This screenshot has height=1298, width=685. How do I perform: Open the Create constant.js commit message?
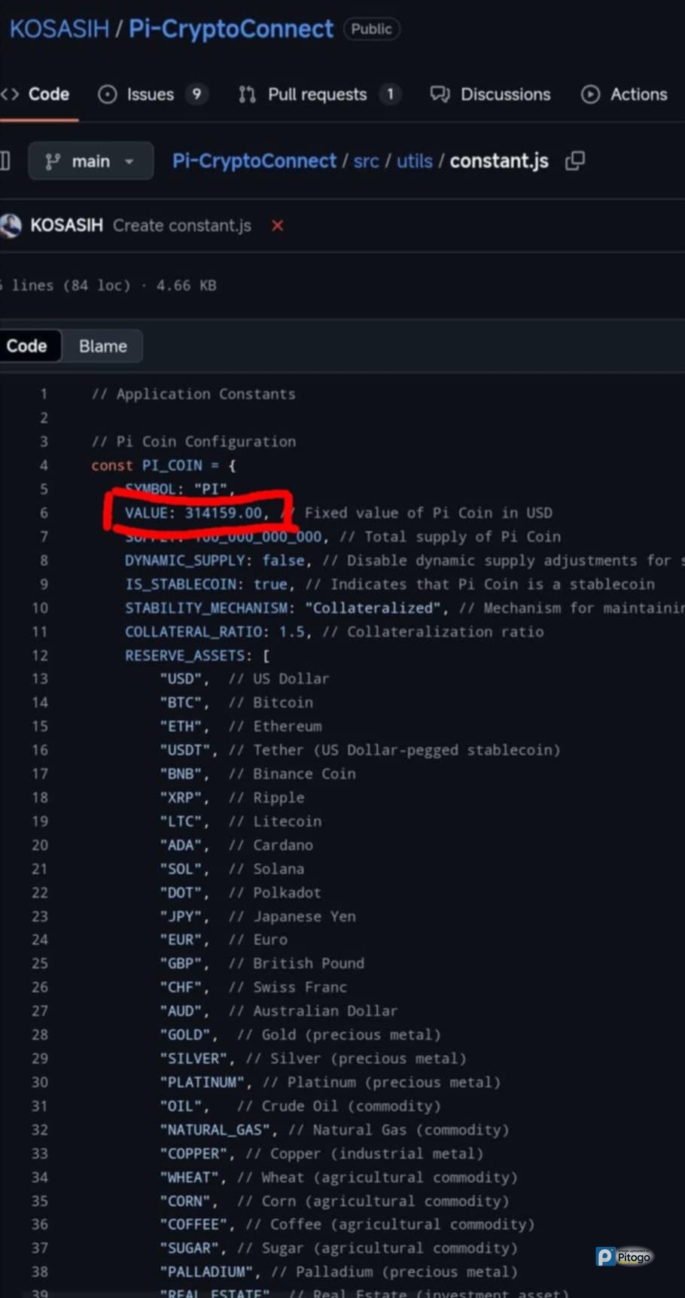tap(182, 225)
